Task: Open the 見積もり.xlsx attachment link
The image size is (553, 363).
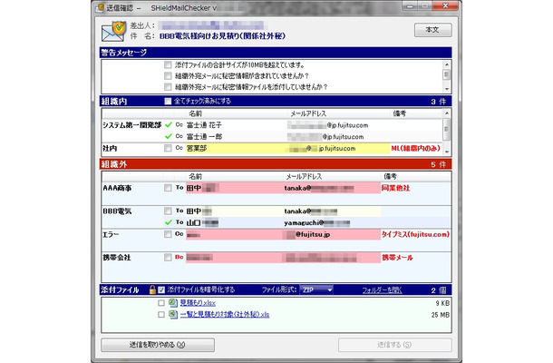Action: point(198,303)
